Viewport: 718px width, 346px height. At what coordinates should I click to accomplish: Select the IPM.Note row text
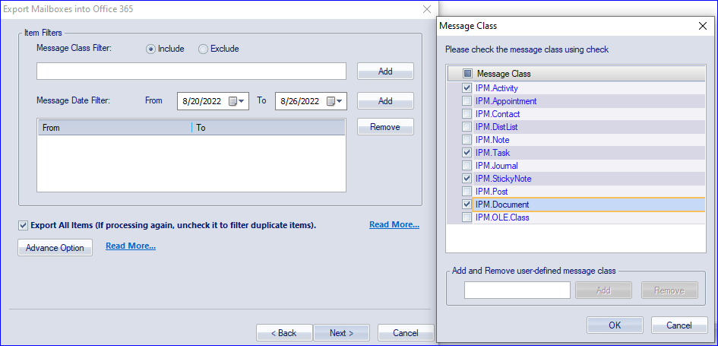coord(492,140)
